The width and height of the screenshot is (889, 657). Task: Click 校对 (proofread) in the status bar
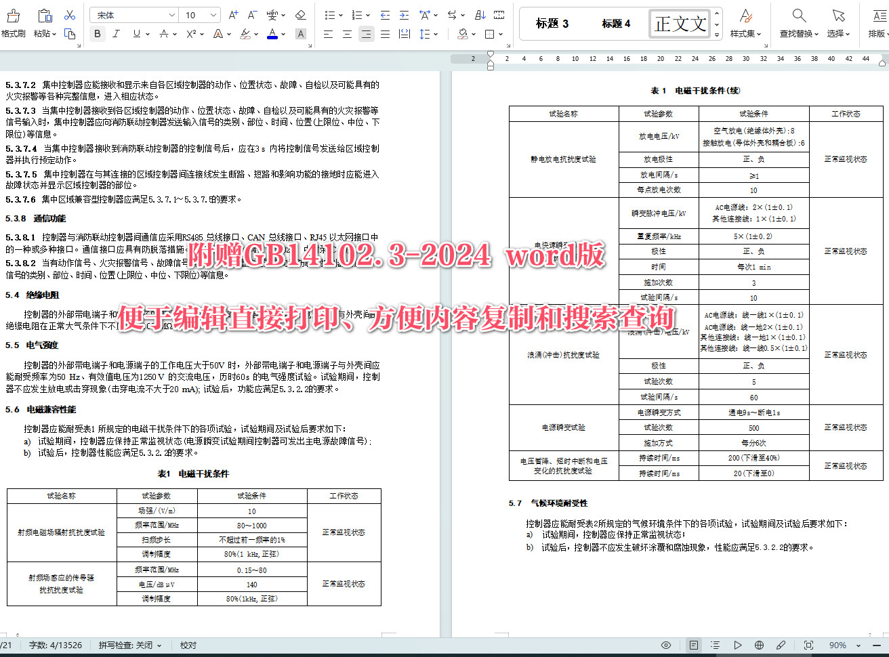187,645
